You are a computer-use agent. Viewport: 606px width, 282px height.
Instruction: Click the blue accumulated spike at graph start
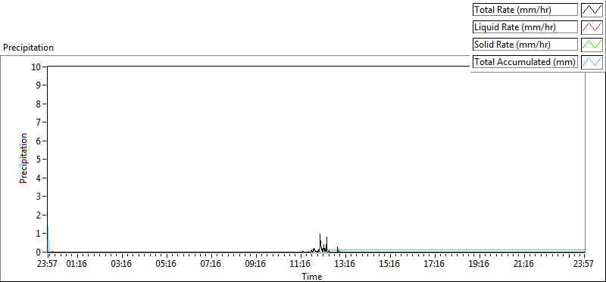[x=48, y=238]
